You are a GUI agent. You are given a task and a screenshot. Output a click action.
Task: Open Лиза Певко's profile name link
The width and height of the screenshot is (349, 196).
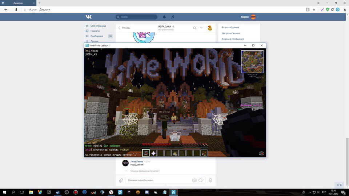[137, 162]
